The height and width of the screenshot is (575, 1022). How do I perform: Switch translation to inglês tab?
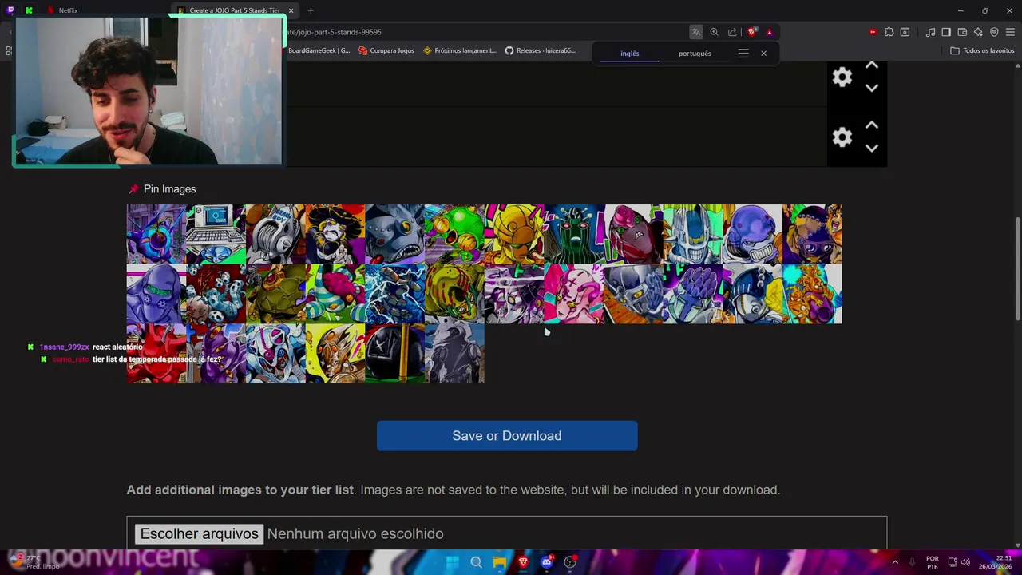click(630, 54)
